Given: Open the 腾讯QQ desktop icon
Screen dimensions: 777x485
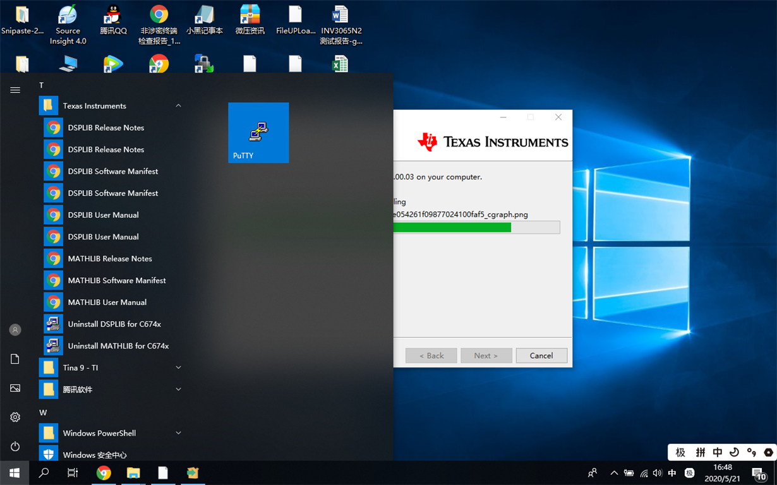Looking at the screenshot, I should tap(113, 20).
